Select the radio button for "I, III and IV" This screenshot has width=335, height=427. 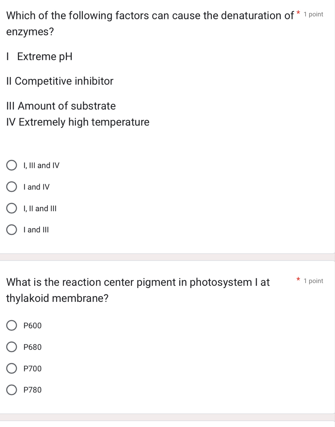tap(11, 165)
